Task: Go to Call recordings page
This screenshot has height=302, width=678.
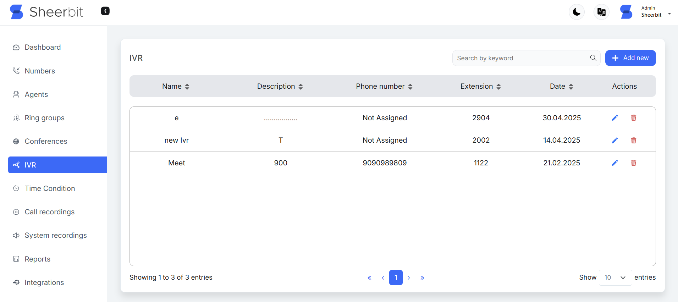Action: (49, 212)
